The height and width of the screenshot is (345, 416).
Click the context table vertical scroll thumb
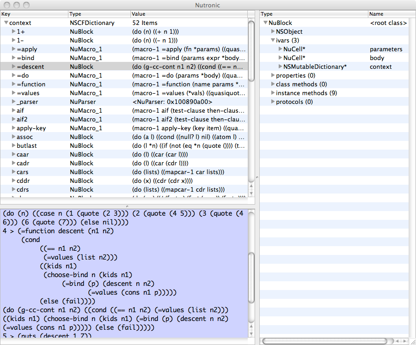click(251, 51)
